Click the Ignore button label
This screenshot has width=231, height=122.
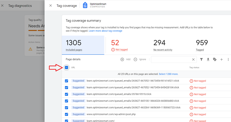(143, 59)
